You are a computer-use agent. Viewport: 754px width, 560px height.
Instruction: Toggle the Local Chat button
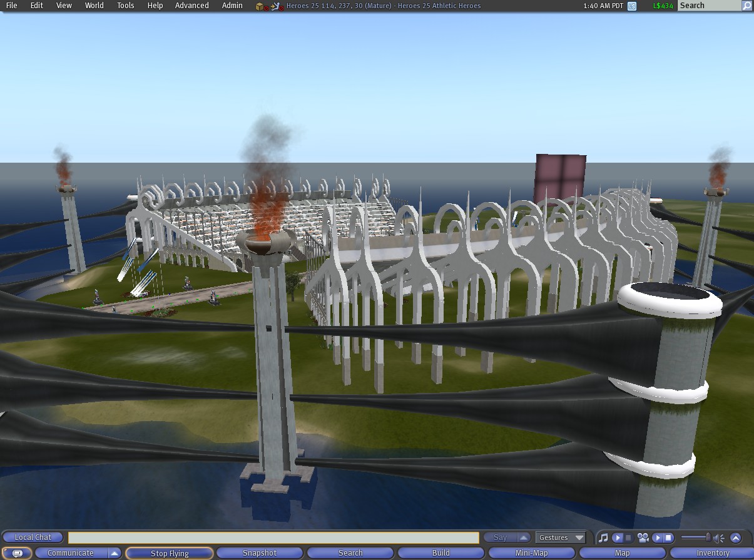tap(33, 537)
